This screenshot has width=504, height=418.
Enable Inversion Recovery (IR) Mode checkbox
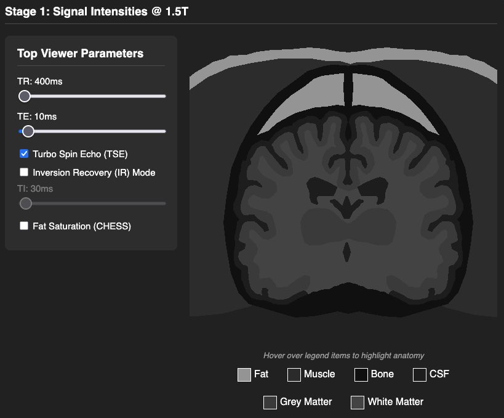click(24, 172)
